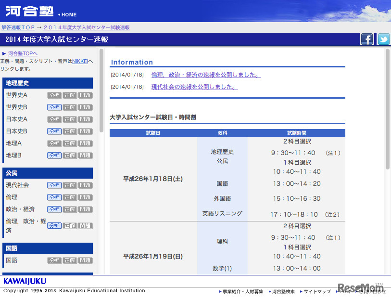Share the page via the Facebook icon
Viewport: 391px width, 299px height.
(x=367, y=39)
